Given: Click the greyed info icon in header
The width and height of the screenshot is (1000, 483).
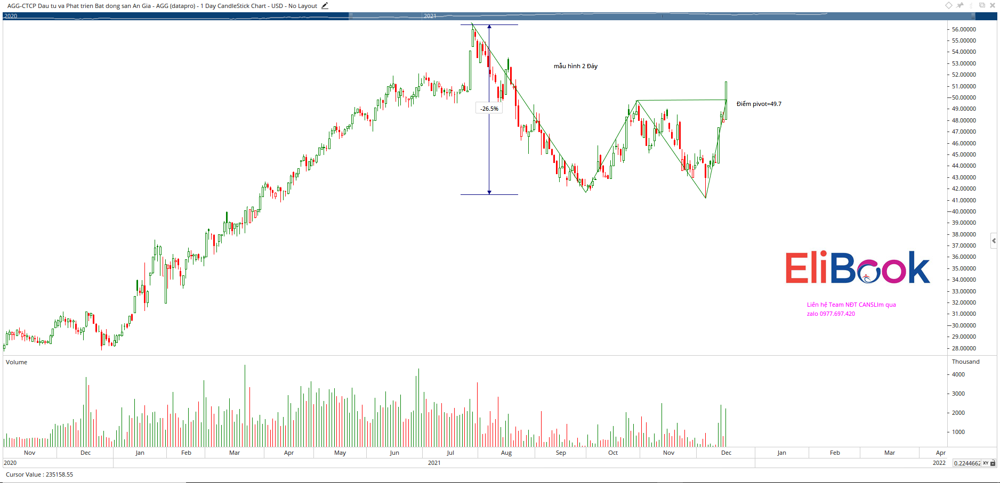Looking at the screenshot, I should (x=971, y=5).
